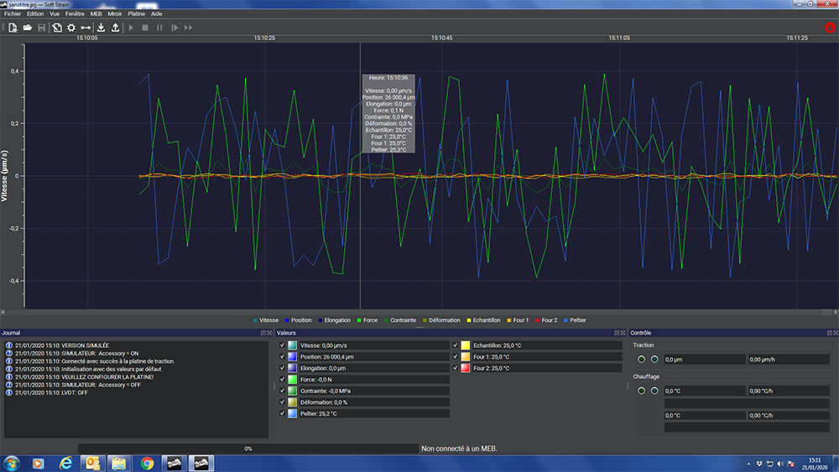The height and width of the screenshot is (472, 839).
Task: Open the Platine menu
Action: [136, 14]
